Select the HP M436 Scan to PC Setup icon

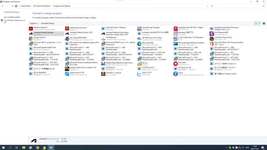tap(139, 39)
